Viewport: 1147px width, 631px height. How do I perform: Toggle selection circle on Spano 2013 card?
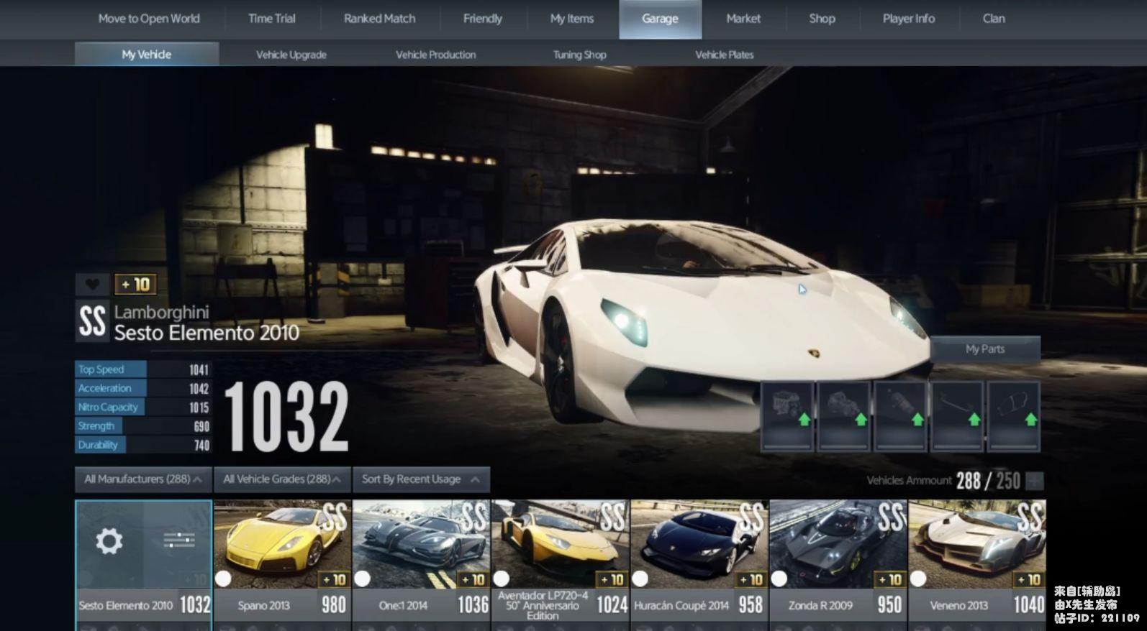[224, 579]
